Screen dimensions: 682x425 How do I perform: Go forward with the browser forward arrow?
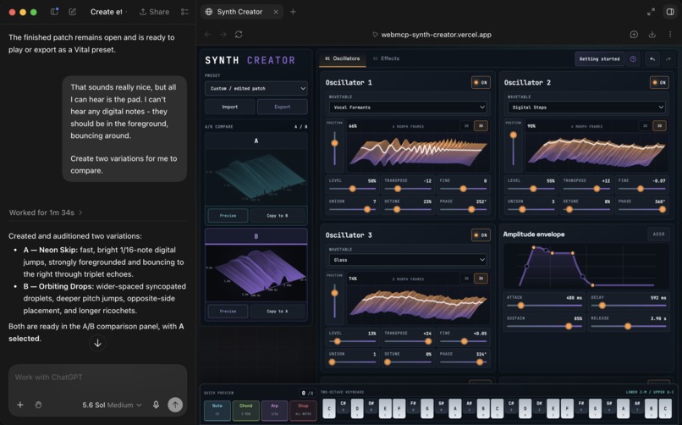pos(223,35)
